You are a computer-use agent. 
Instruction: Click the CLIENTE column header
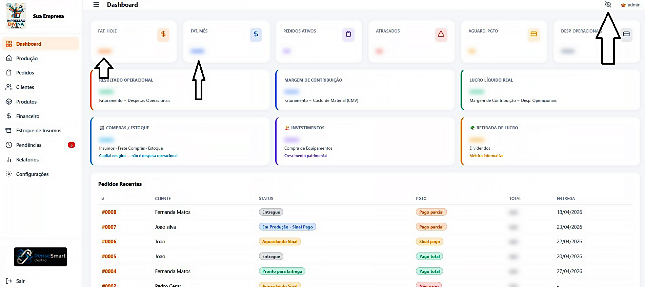pyautogui.click(x=163, y=199)
